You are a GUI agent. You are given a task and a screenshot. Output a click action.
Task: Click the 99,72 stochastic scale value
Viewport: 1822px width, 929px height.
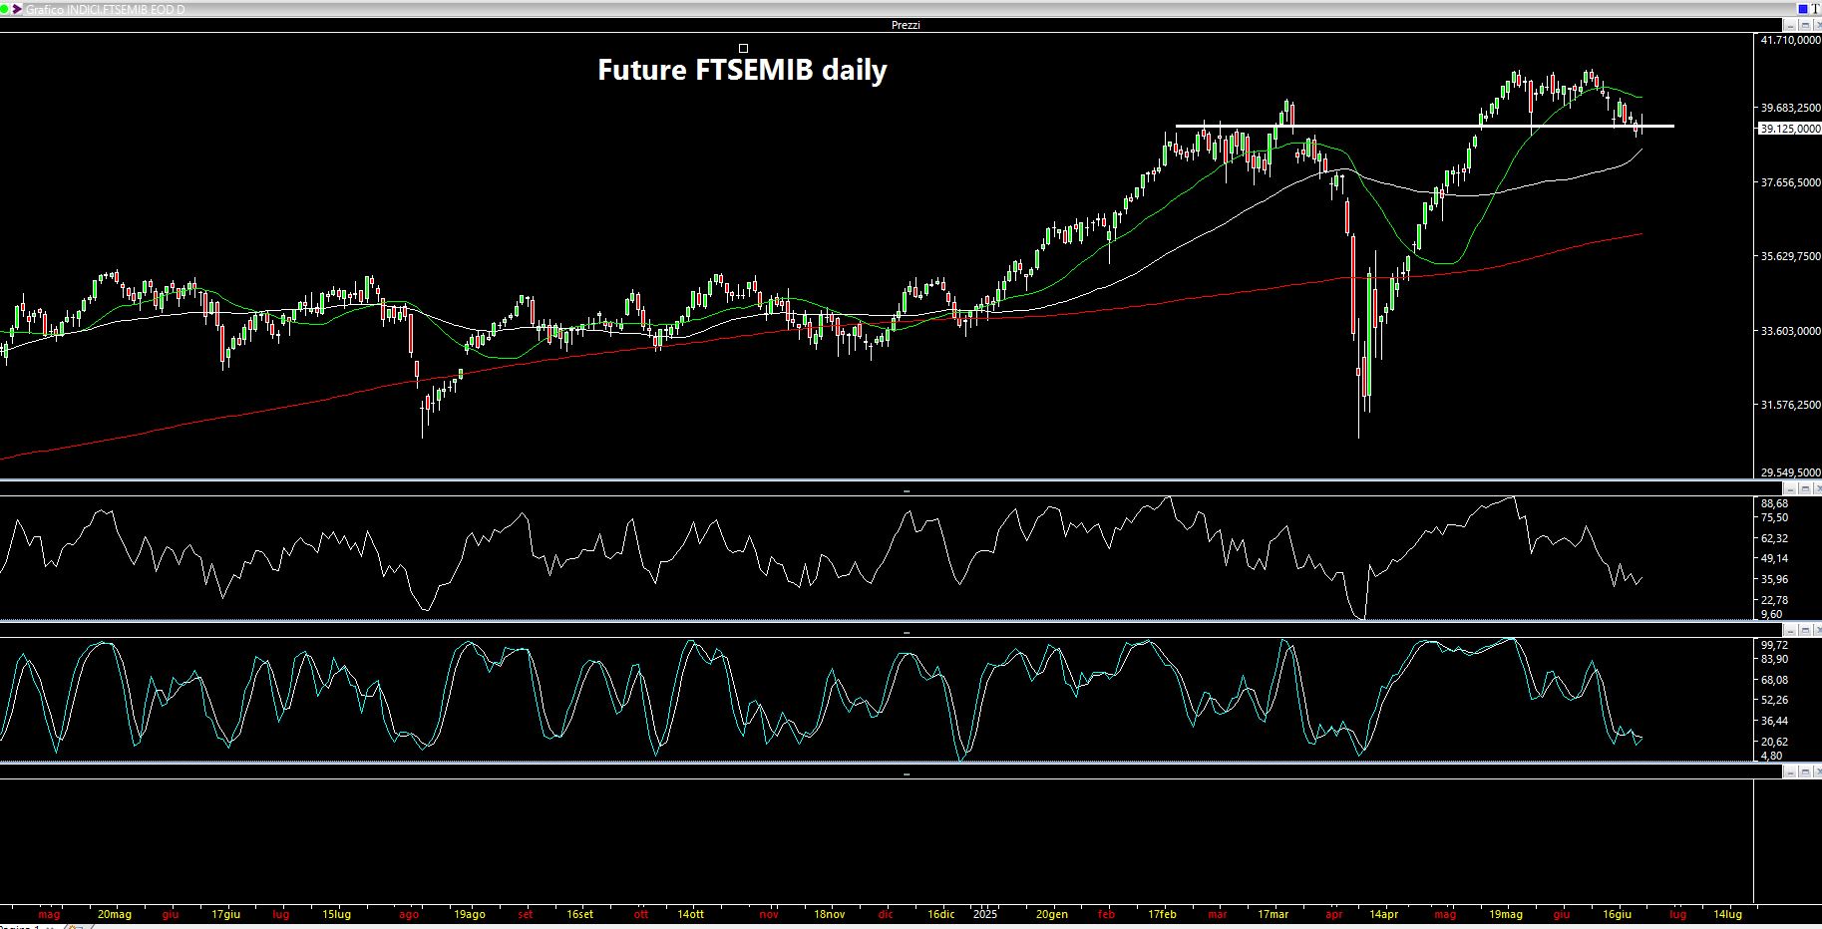pyautogui.click(x=1774, y=645)
